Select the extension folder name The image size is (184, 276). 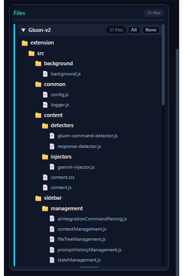tap(42, 43)
